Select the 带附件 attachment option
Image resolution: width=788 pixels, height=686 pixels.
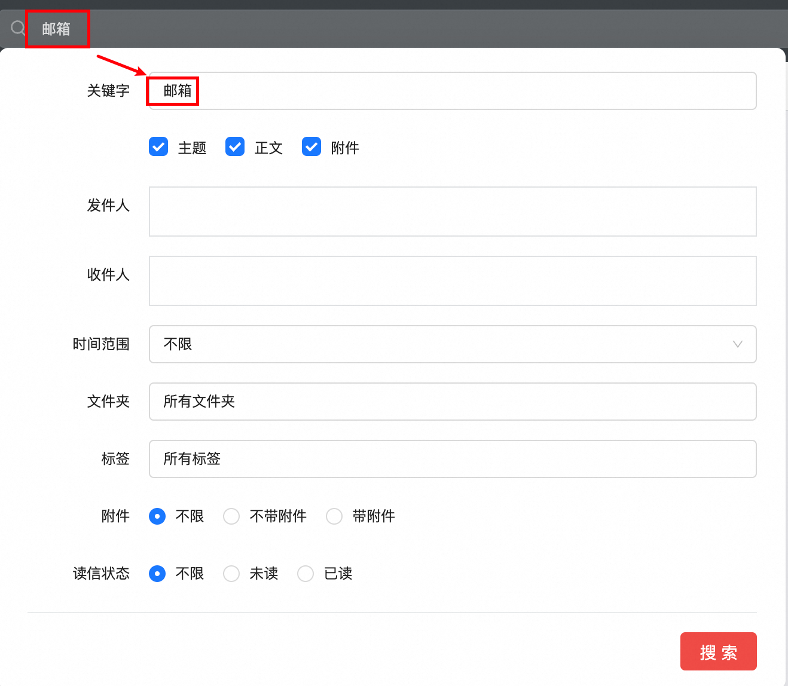(x=334, y=516)
